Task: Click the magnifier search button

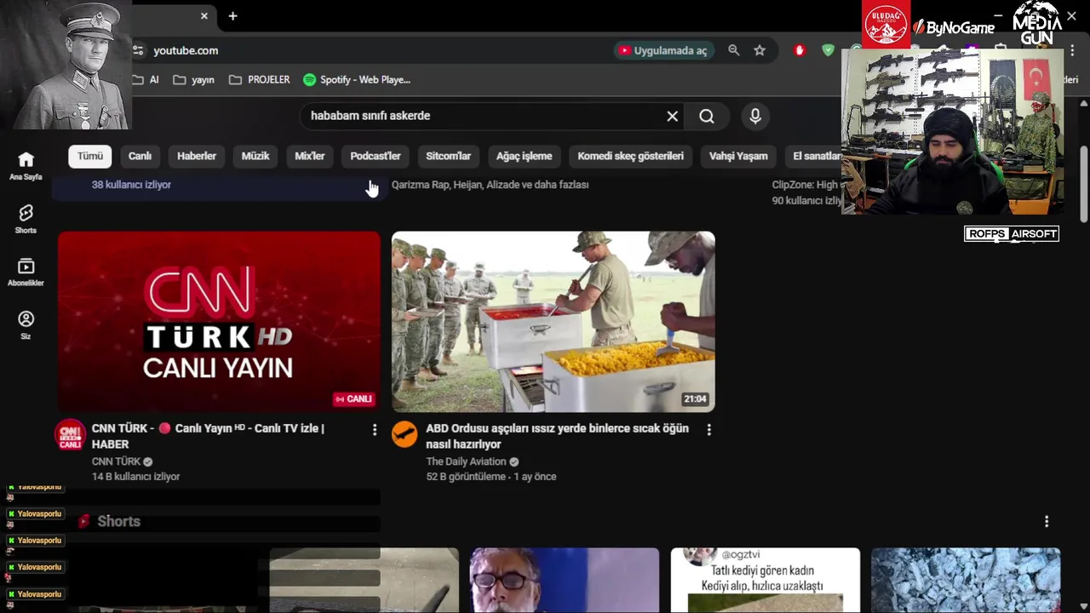Action: pyautogui.click(x=707, y=116)
